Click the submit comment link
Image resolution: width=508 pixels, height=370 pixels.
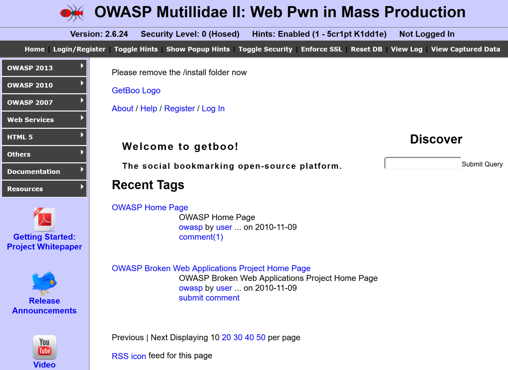click(x=209, y=298)
